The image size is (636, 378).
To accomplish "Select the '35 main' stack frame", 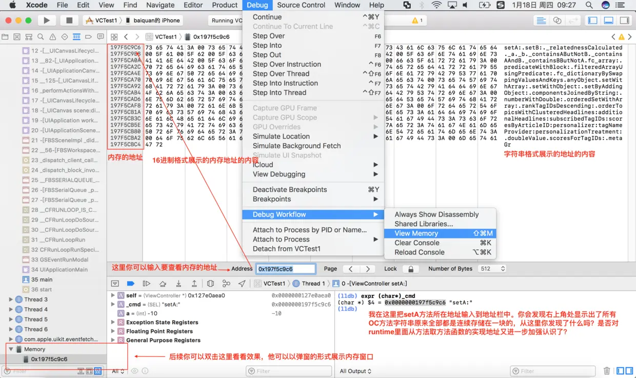I will tap(53, 280).
